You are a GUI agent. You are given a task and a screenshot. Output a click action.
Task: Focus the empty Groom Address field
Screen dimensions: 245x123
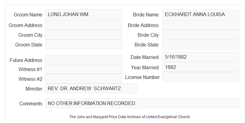tap(83, 25)
